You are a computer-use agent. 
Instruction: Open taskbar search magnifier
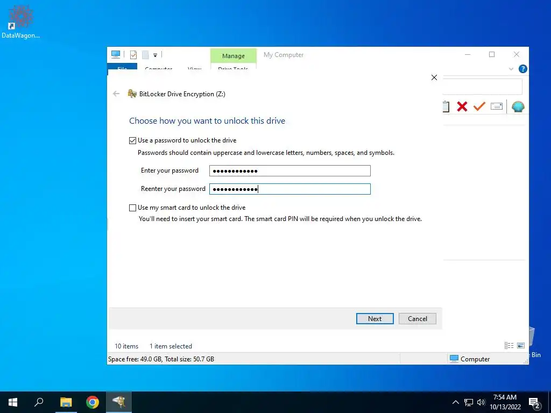(x=39, y=402)
